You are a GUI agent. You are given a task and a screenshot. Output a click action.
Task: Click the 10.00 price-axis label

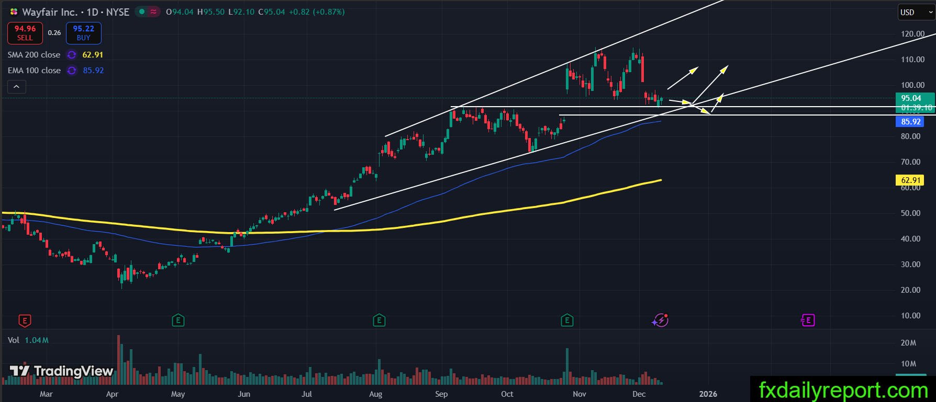click(910, 316)
